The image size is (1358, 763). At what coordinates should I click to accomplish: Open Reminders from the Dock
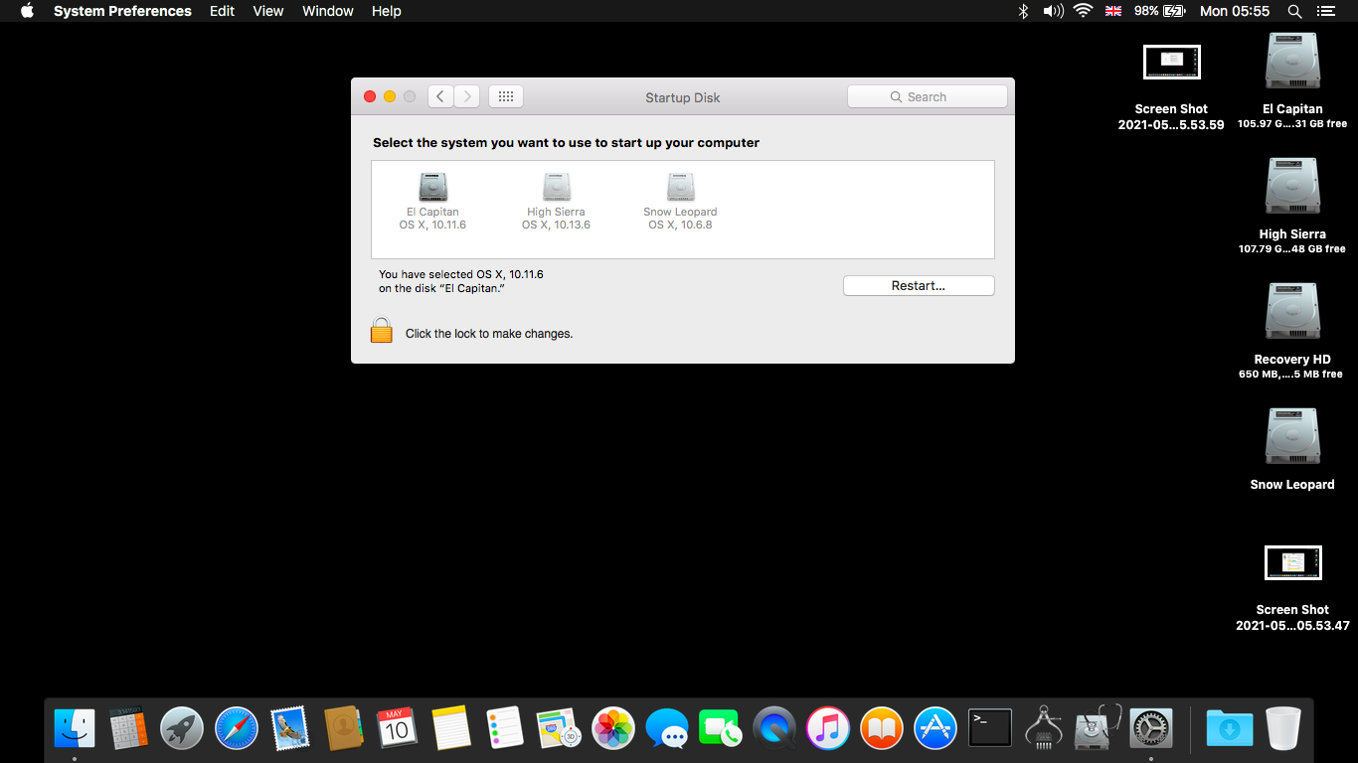pos(504,728)
